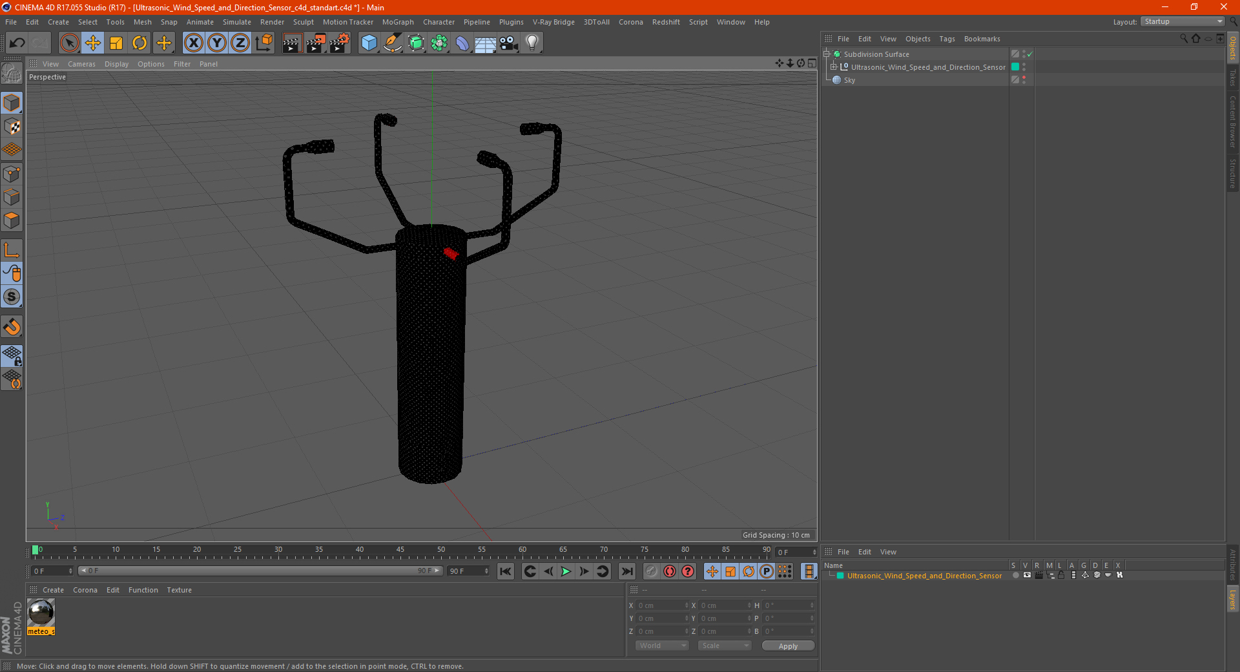Open the Simulate menu
The image size is (1240, 672).
pyautogui.click(x=237, y=22)
